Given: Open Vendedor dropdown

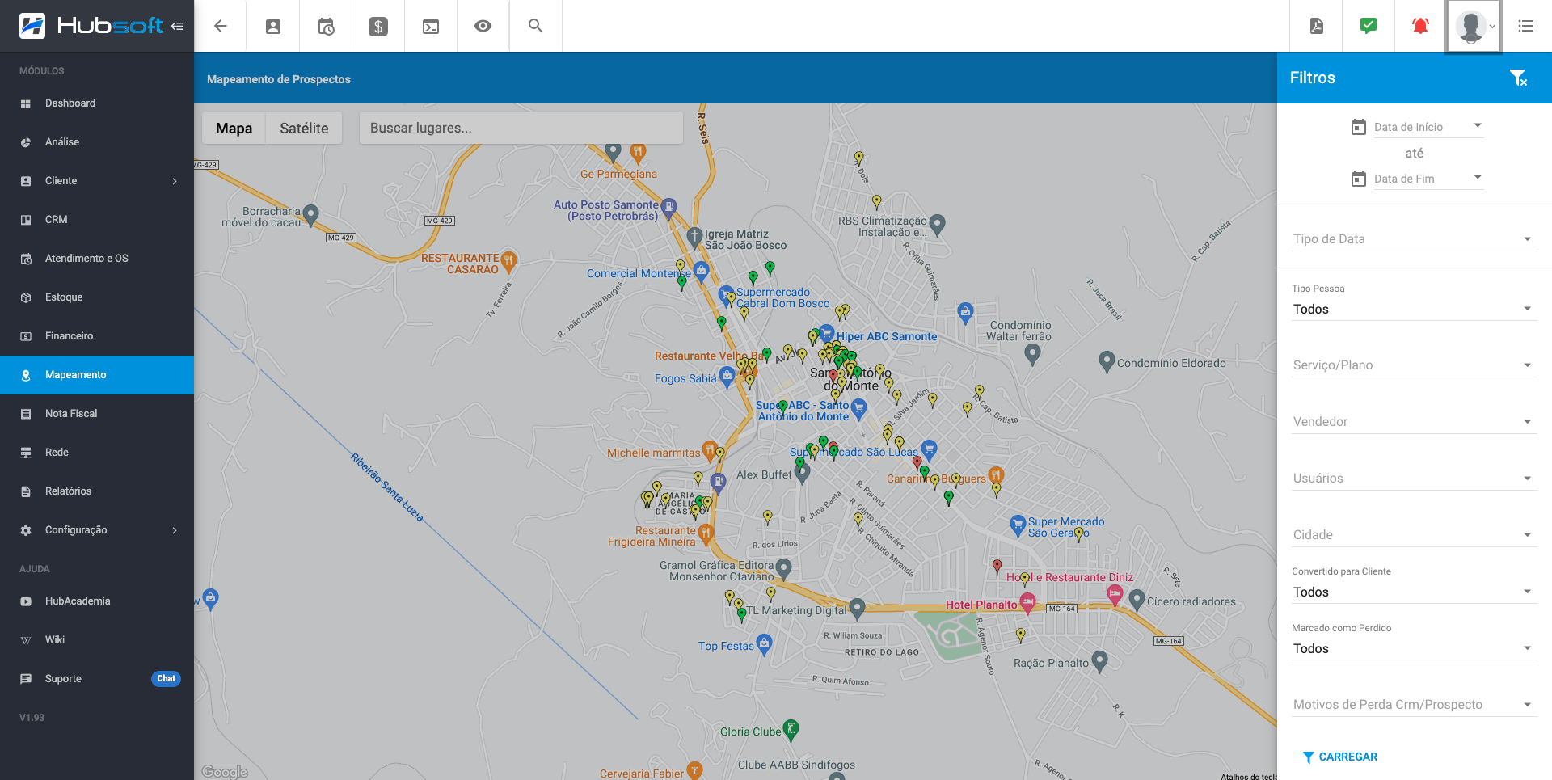Looking at the screenshot, I should point(1414,422).
